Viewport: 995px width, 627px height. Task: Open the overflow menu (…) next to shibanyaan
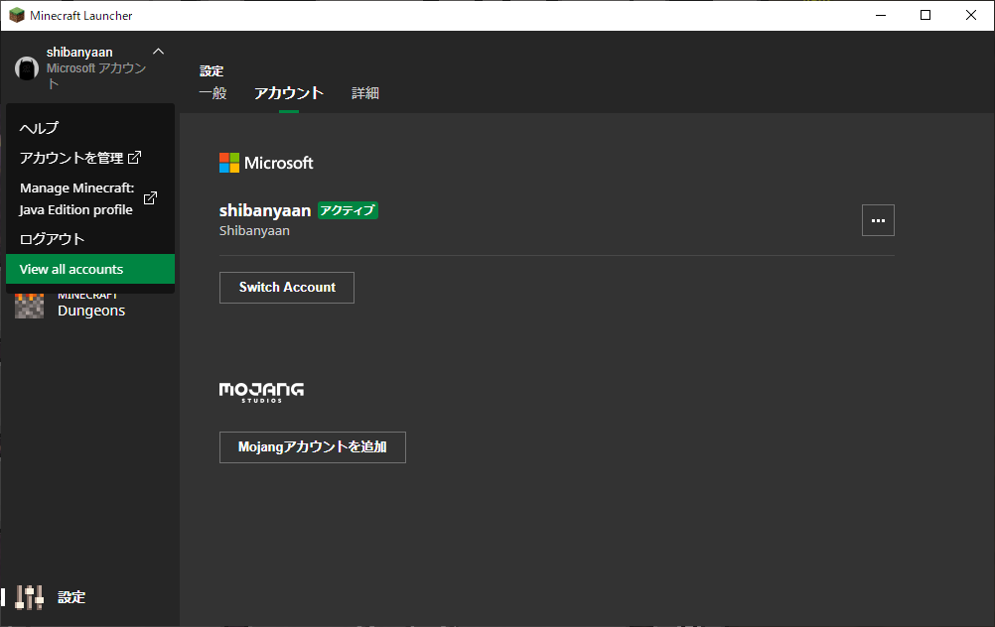point(878,220)
